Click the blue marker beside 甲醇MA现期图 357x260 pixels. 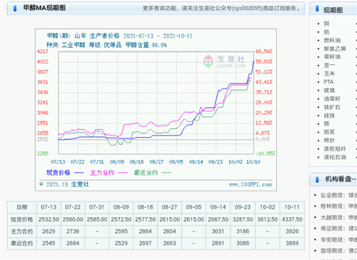tap(15, 9)
